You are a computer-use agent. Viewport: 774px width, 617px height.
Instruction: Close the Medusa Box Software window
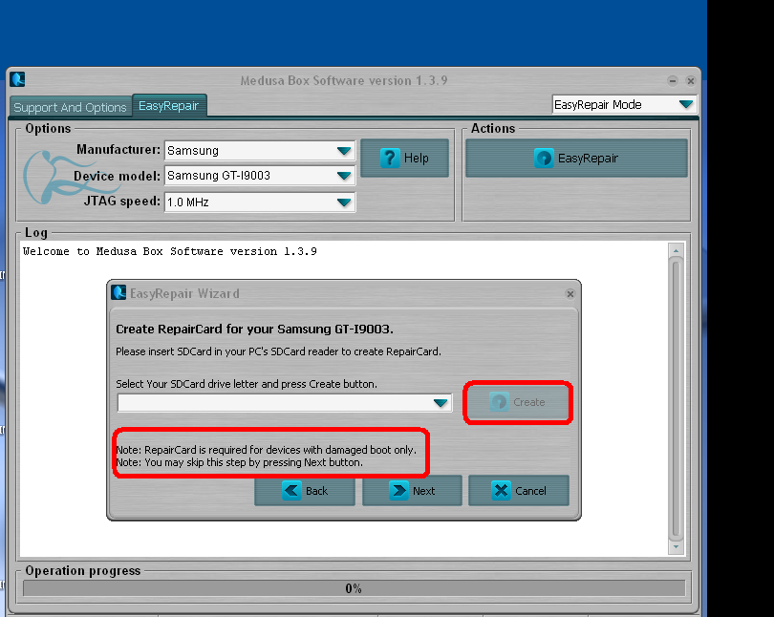(x=691, y=80)
